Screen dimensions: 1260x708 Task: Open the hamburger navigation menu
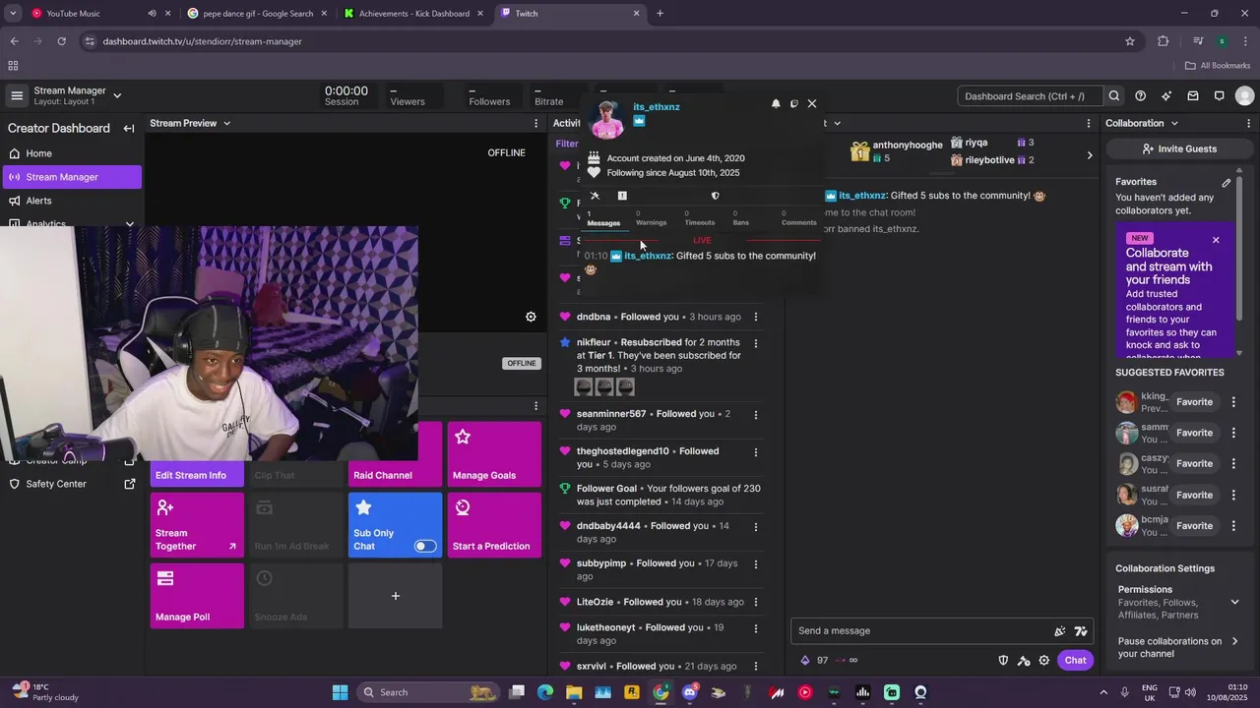17,95
